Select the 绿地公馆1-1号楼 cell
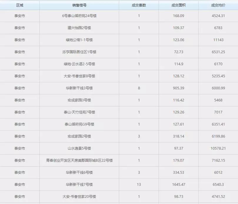The height and width of the screenshot is (204, 238). tap(79, 40)
